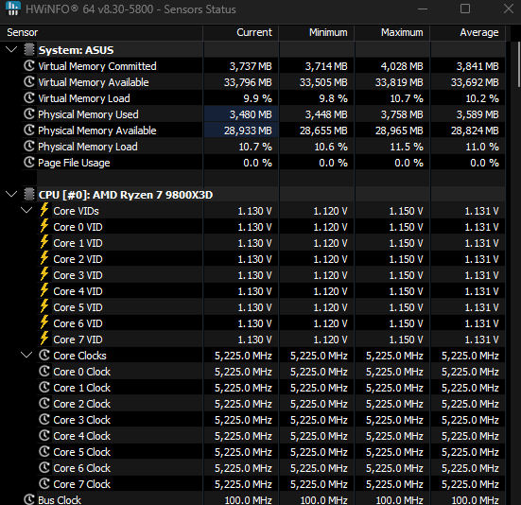
Task: Click the 10.2 % average value
Action: [x=482, y=98]
